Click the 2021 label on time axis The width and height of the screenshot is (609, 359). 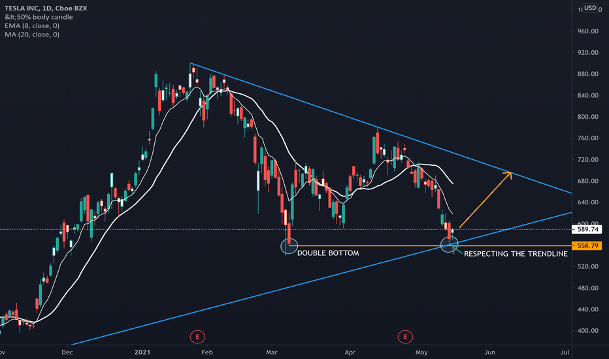coord(142,352)
